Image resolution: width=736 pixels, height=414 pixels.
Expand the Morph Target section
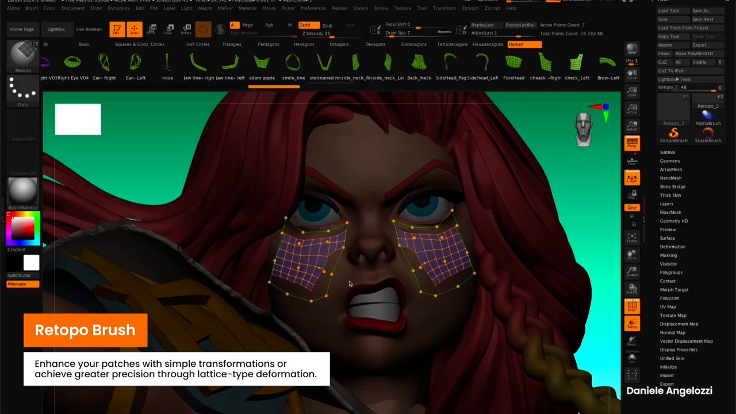coord(674,290)
